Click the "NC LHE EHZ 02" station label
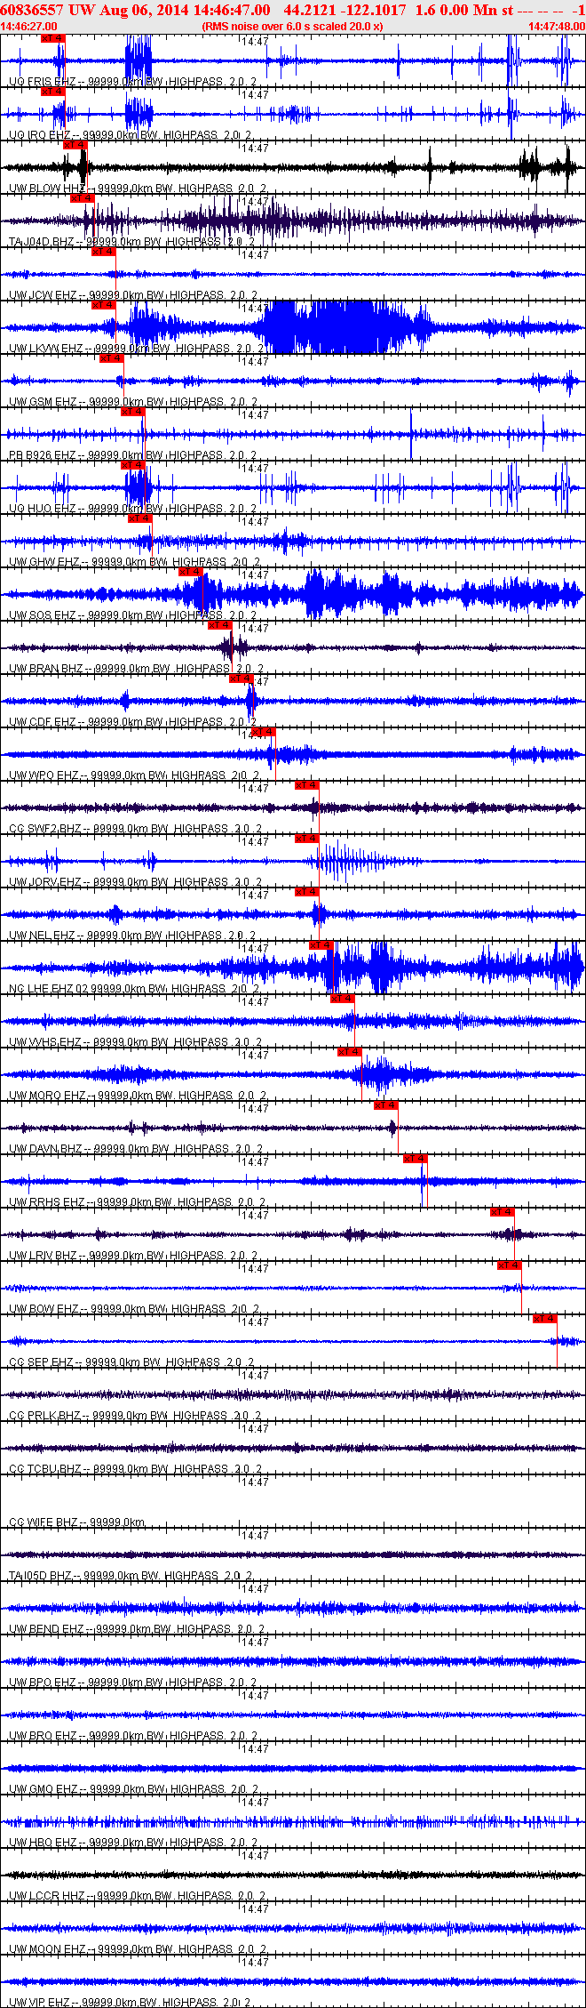This screenshot has height=2008, width=586. pyautogui.click(x=49, y=989)
